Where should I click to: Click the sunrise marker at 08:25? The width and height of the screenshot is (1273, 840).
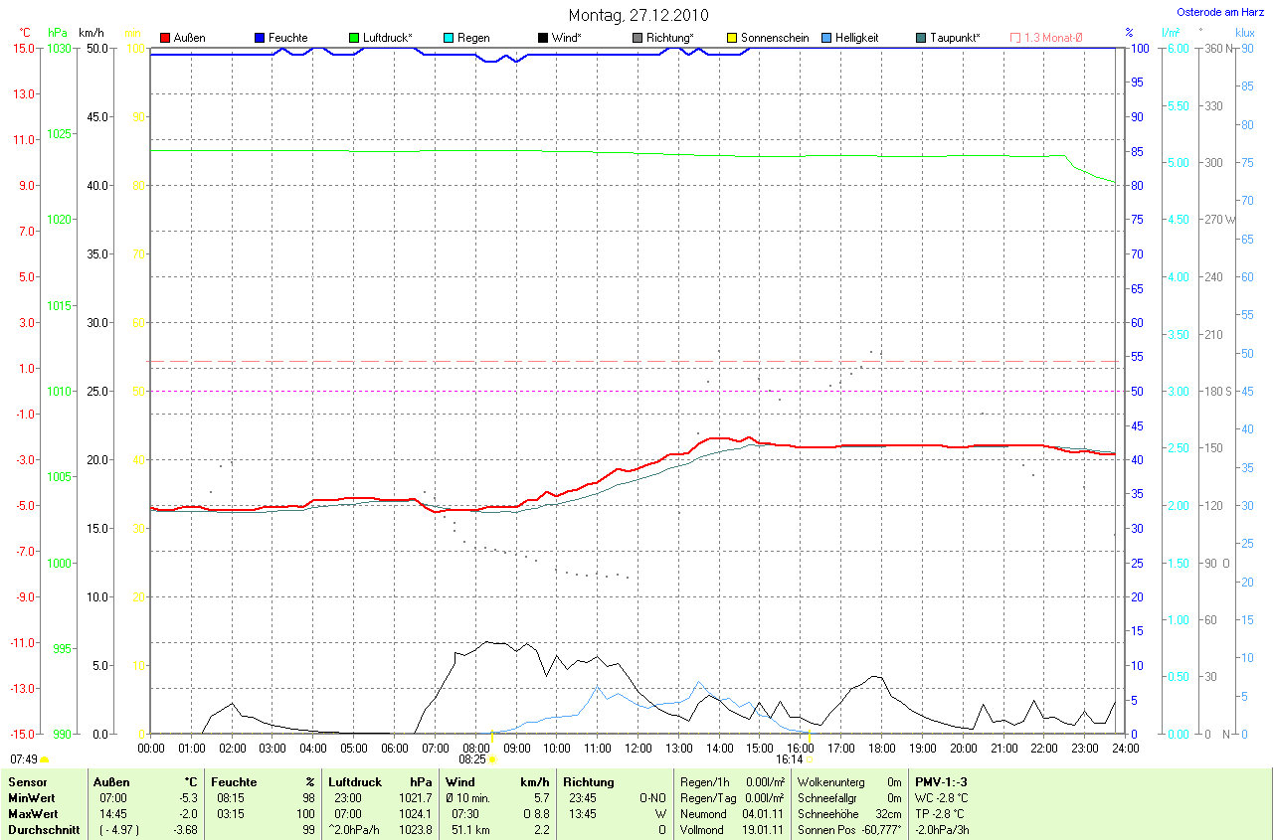(x=491, y=759)
